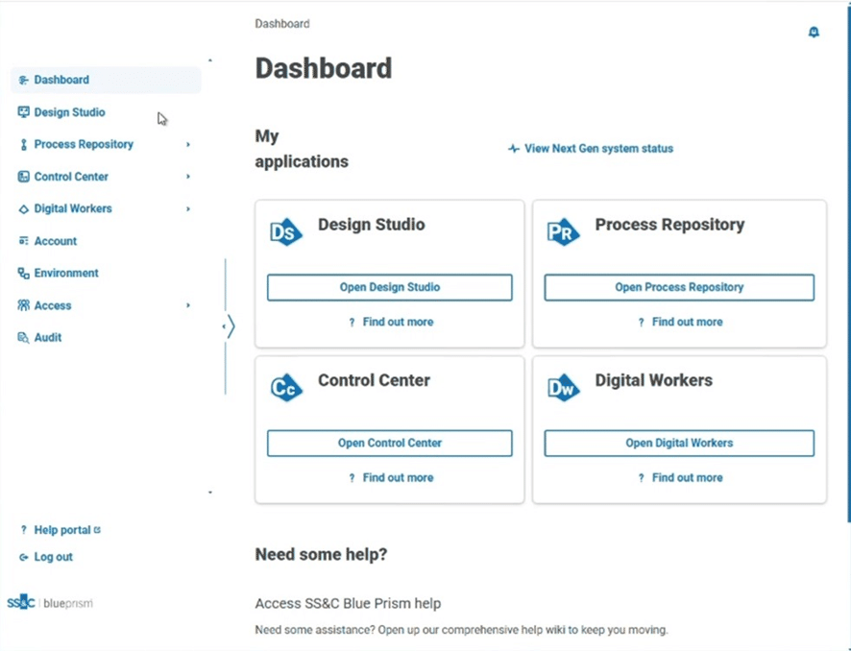This screenshot has height=651, width=851.
Task: Collapse the sidebar with the chevron handle
Action: 229,326
